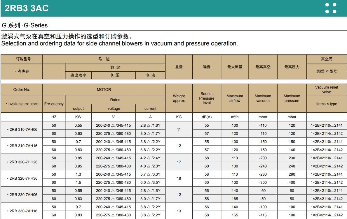The height and width of the screenshot is (219, 347).
Task: Click the '类型 × 型号' header cell
Action: (x=327, y=71)
